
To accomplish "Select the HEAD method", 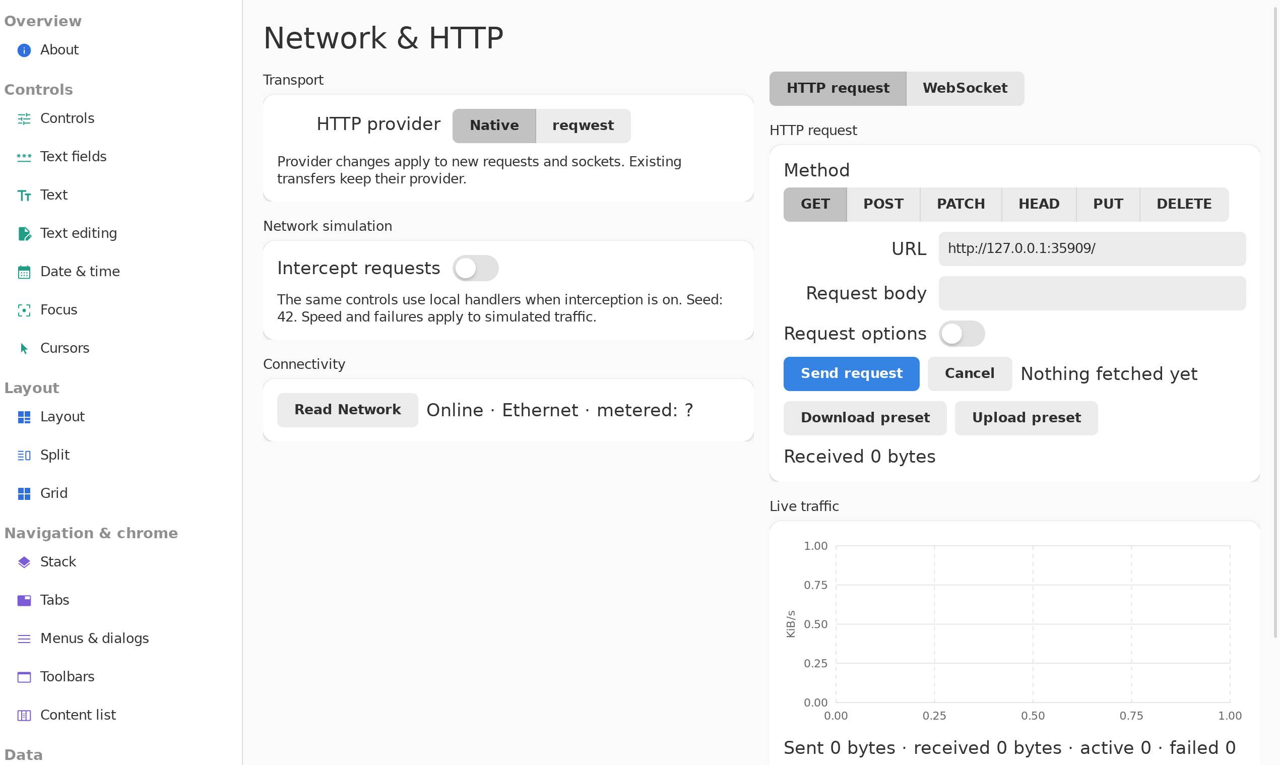I will click(1039, 205).
